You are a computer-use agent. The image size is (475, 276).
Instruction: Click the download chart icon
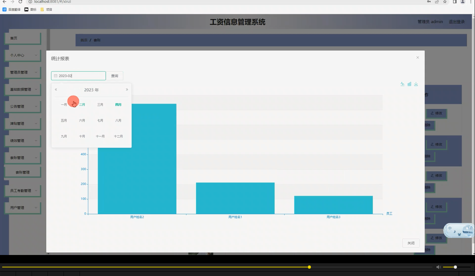[x=416, y=84]
